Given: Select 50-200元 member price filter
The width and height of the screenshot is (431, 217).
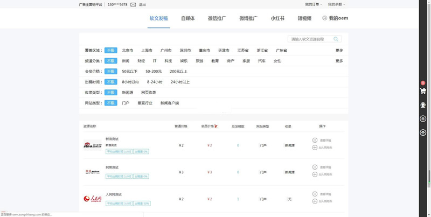Looking at the screenshot, I should pos(154,72).
